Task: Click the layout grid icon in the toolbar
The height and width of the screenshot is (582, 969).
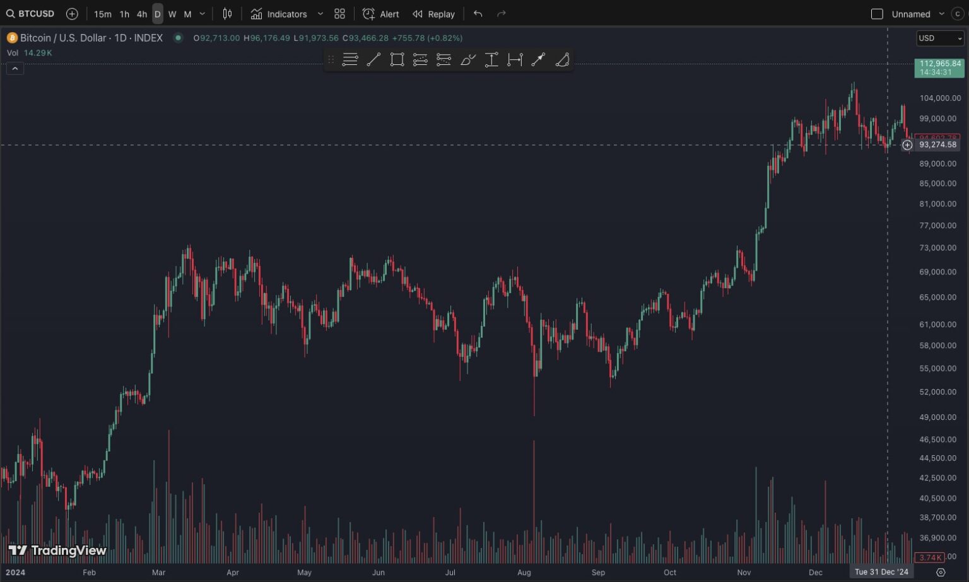Action: tap(339, 14)
